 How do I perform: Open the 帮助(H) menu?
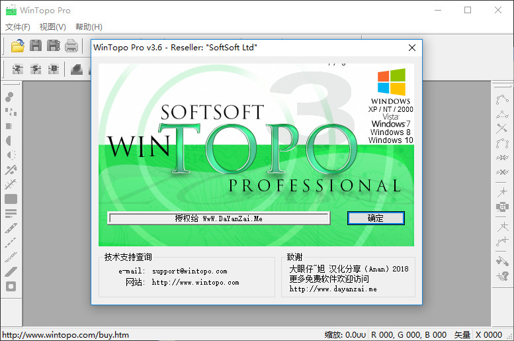pos(89,27)
